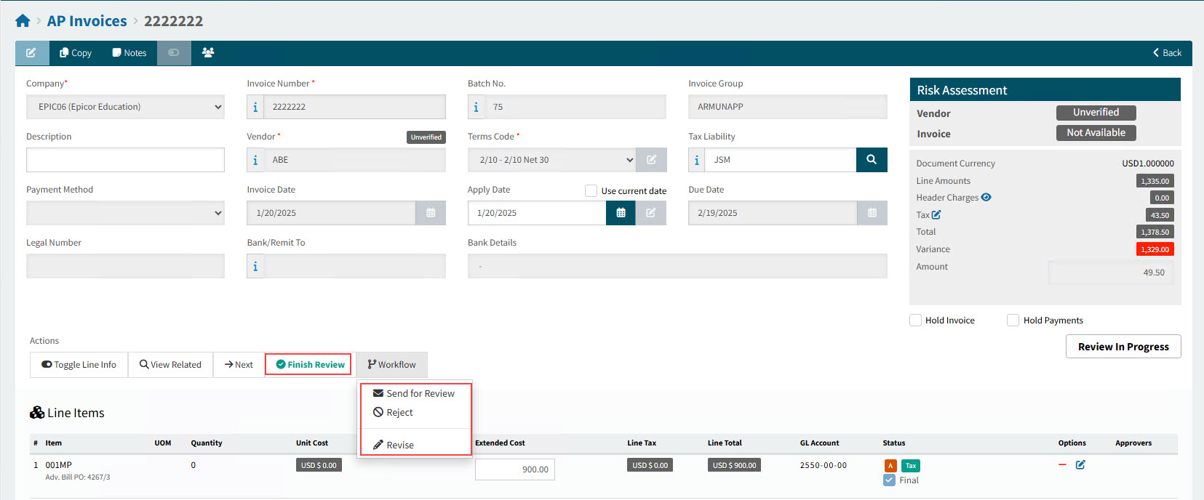This screenshot has height=500, width=1204.
Task: Choose Reject from Workflow menu
Action: [394, 412]
